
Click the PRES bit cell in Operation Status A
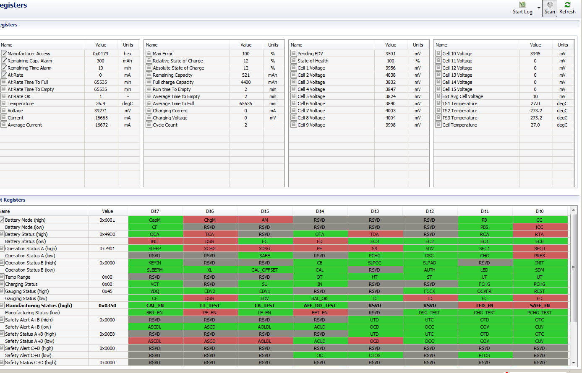[540, 256]
